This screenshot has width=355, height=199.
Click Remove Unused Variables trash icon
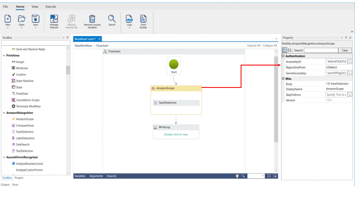[92, 19]
